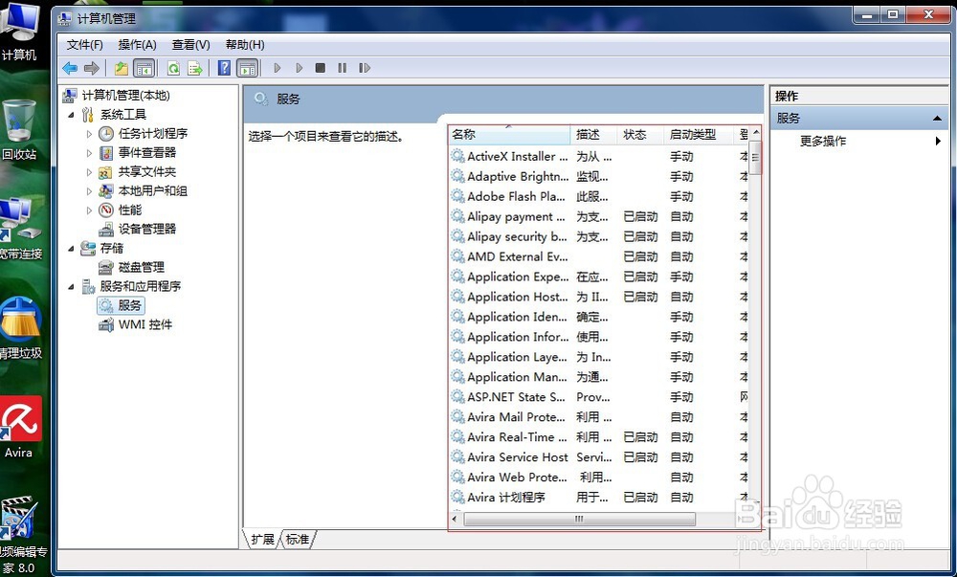957x577 pixels.
Task: Select 性能 in the tree
Action: pos(130,210)
